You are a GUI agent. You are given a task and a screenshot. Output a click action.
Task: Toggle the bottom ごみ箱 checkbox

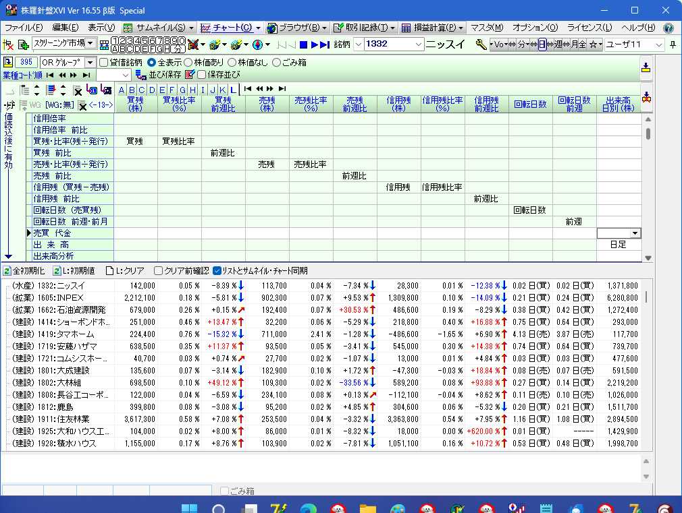(x=224, y=491)
